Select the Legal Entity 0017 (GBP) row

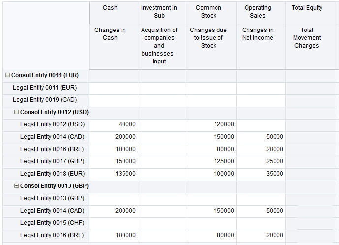pyautogui.click(x=52, y=161)
